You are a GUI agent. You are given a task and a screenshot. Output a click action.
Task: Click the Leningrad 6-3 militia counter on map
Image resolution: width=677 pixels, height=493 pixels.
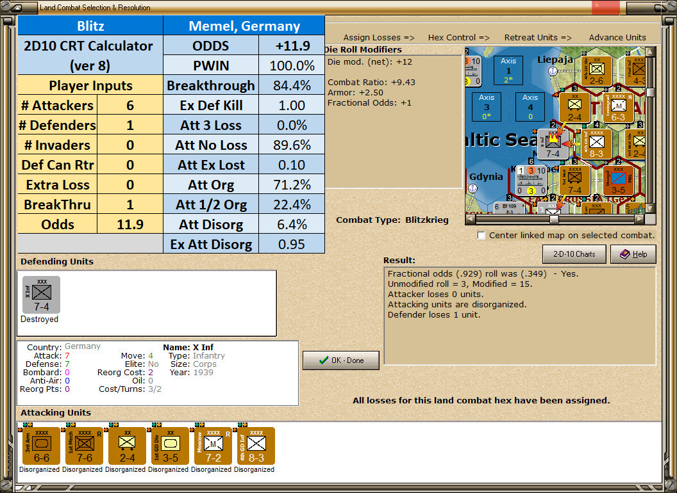[x=618, y=108]
